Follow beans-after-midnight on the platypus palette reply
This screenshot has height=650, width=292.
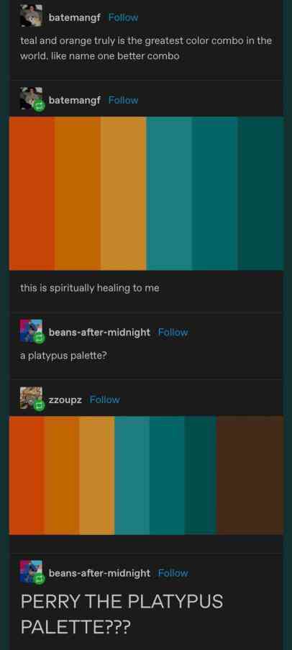(x=173, y=332)
